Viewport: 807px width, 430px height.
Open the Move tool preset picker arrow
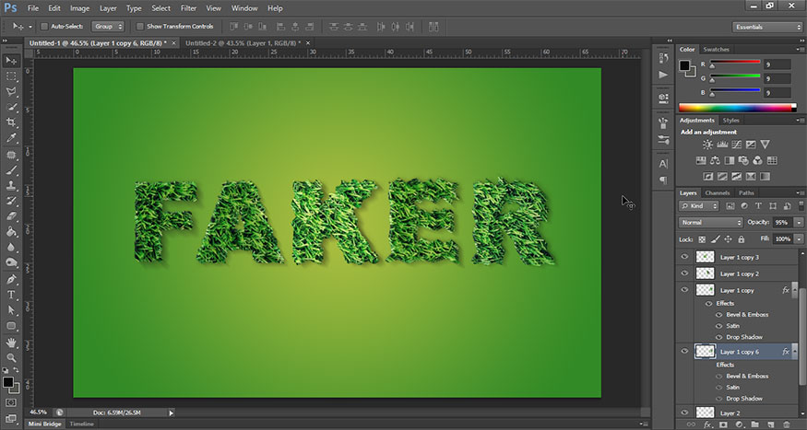[x=30, y=27]
